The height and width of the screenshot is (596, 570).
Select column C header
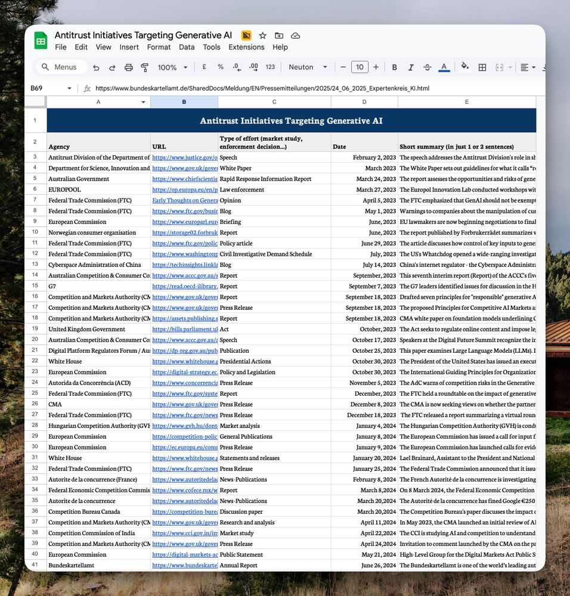coord(274,102)
